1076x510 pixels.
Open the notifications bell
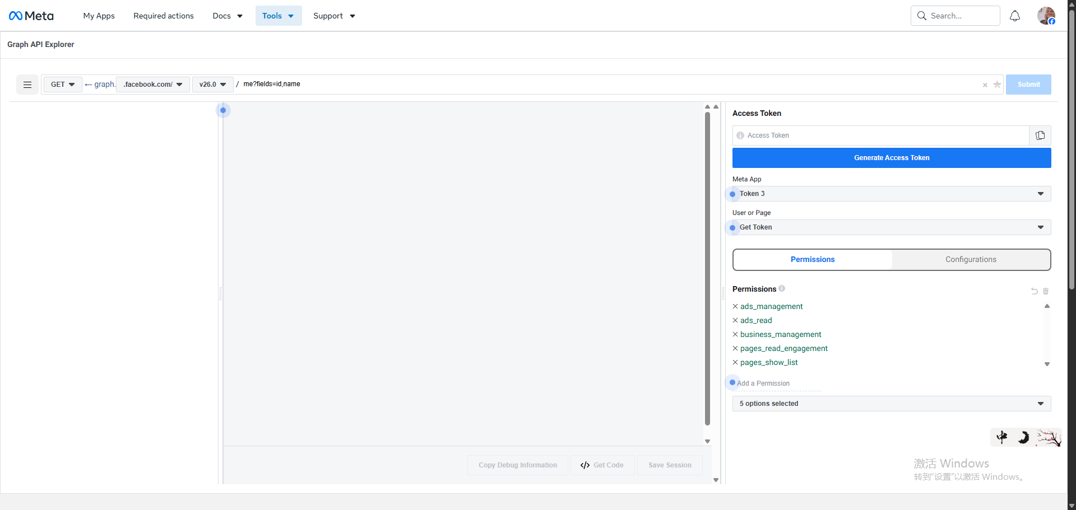[1014, 16]
